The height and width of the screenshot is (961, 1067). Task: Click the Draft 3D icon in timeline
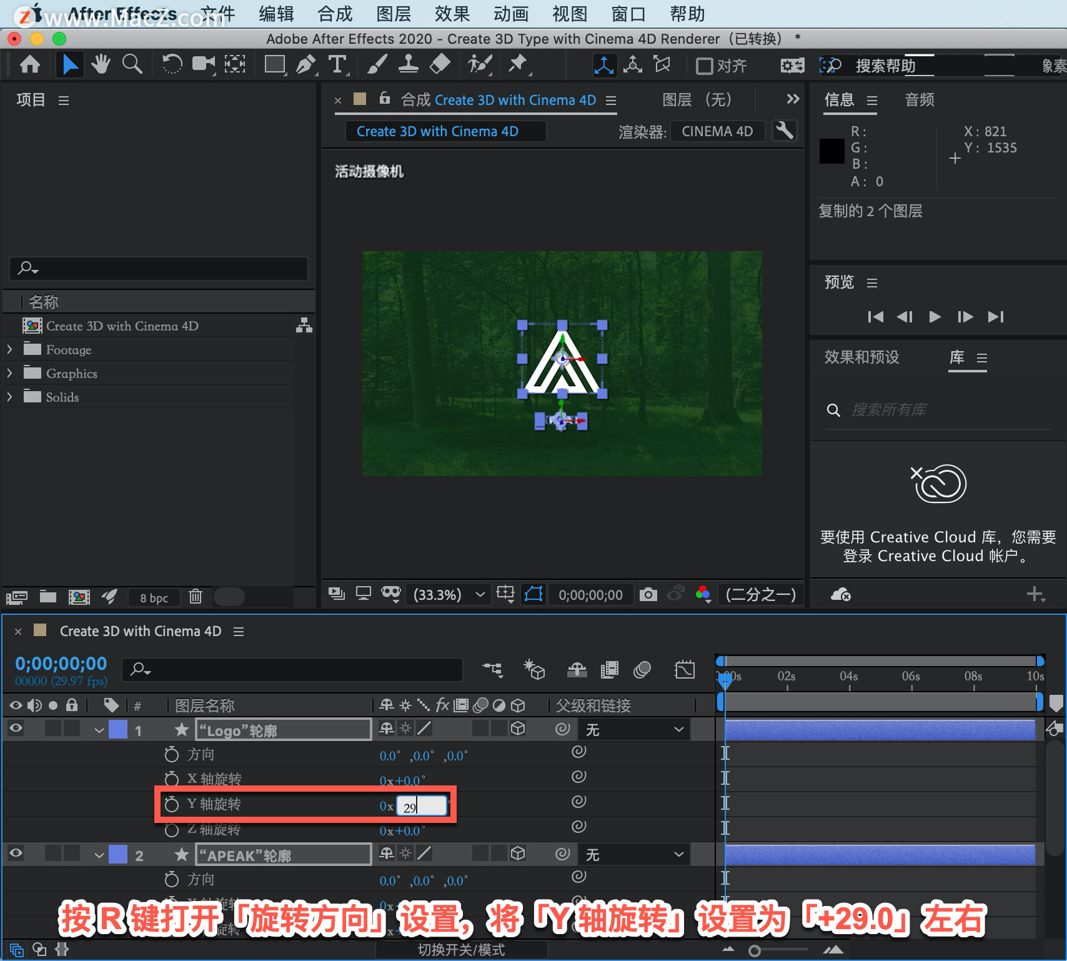[534, 670]
